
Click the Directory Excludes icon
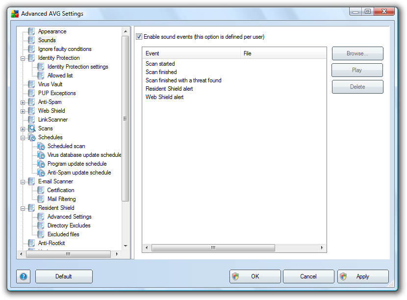(x=41, y=225)
